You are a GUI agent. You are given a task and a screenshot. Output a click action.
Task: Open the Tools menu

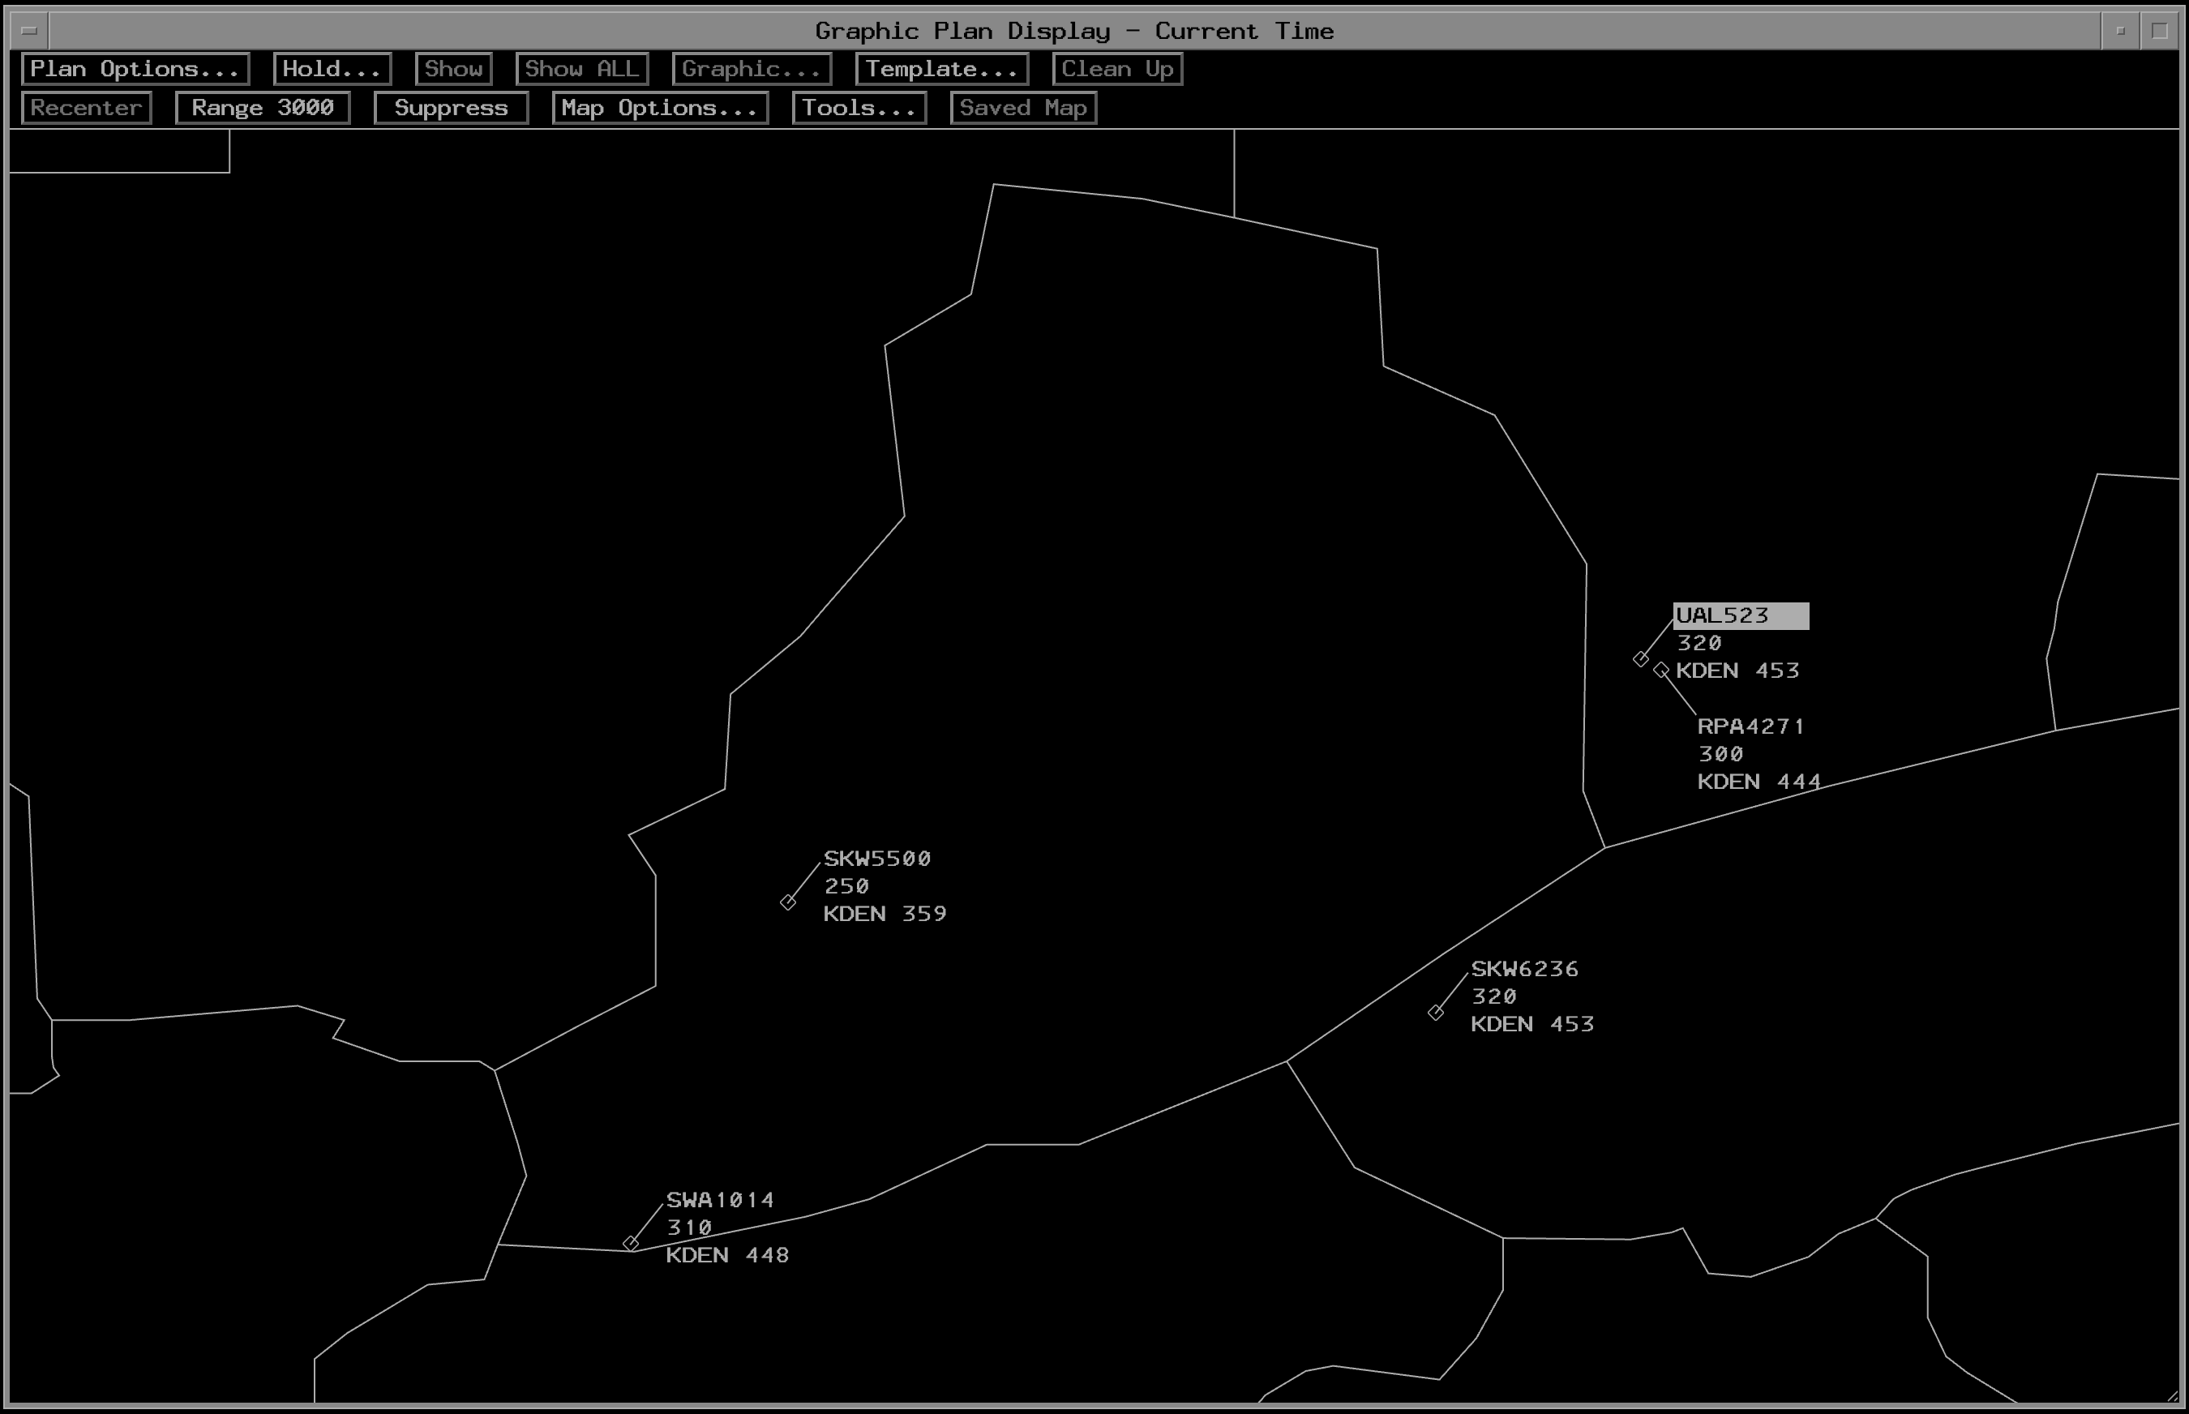(x=859, y=107)
